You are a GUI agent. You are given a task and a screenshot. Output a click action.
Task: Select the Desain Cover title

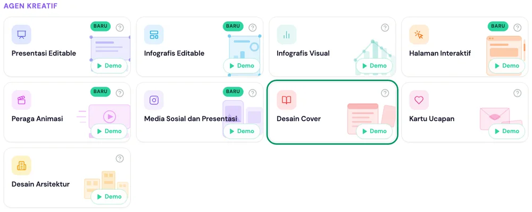coord(298,119)
